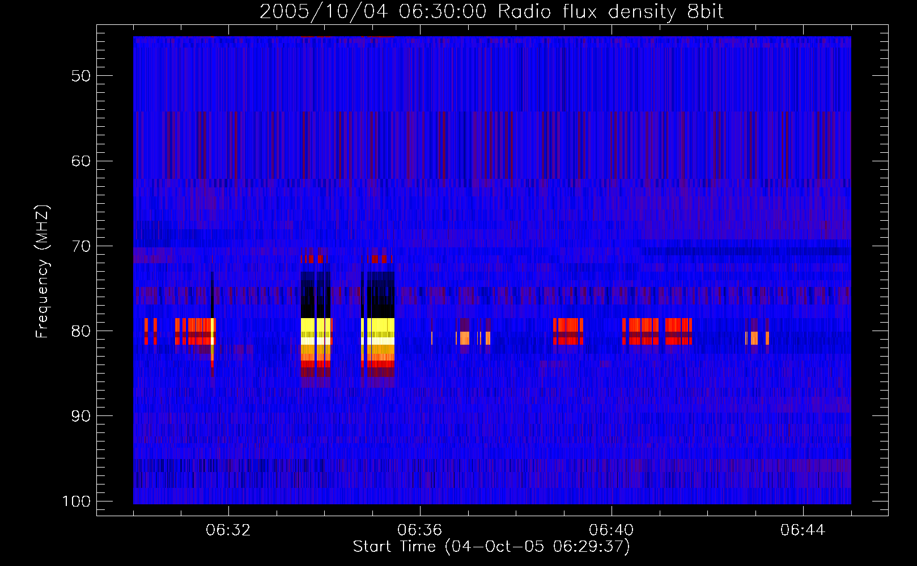Viewport: 917px width, 566px height.
Task: Click the 90 frequency tick label
Action: pyautogui.click(x=81, y=416)
